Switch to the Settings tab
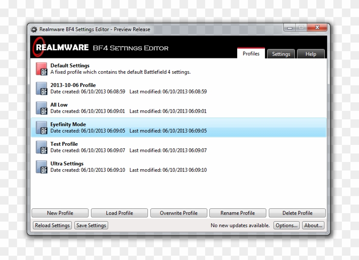The image size is (359, 260). click(x=281, y=54)
